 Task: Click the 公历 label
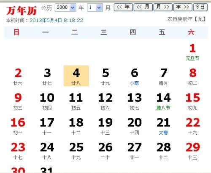pyautogui.click(x=46, y=8)
